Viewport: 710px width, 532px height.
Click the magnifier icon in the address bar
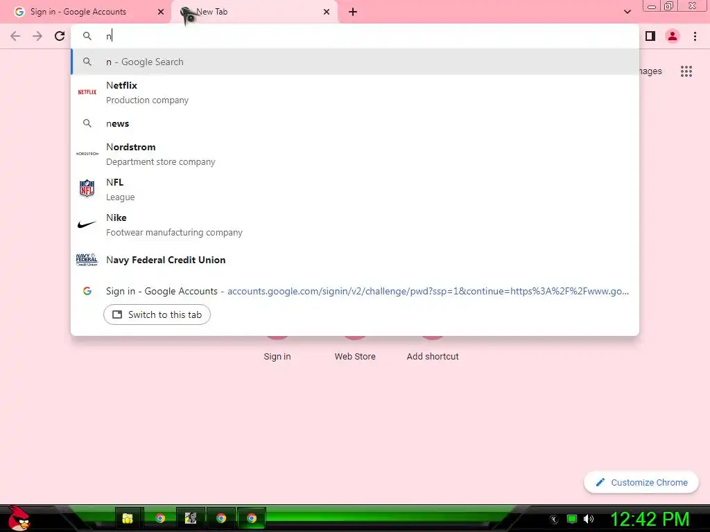(x=87, y=36)
